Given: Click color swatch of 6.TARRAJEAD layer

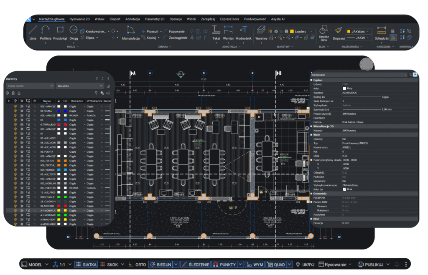Looking at the screenshot, I should [x=59, y=124].
